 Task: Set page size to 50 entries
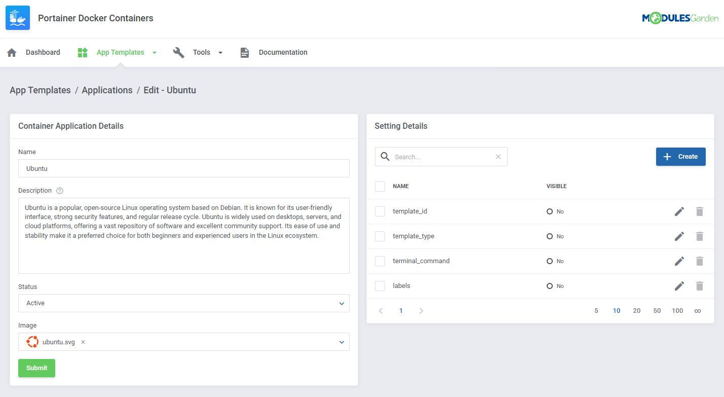[x=657, y=310]
